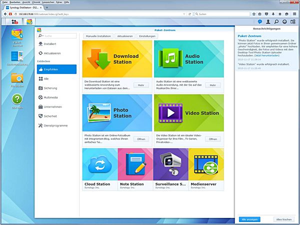This screenshot has height=225, width=300.
Task: Click the Photo Station beach picture icon
Action: (99, 113)
